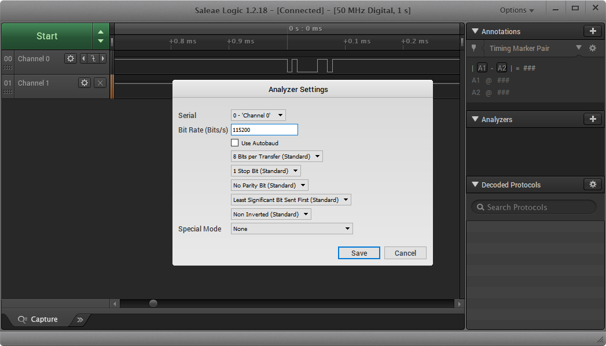Open the Special Mode dropdown
606x346 pixels.
292,229
